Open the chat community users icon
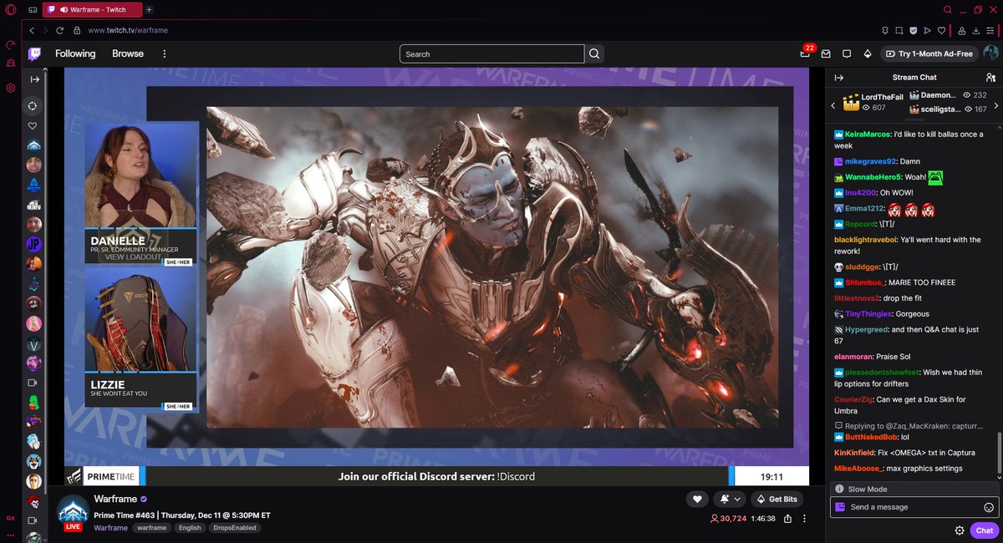1003x543 pixels. (x=990, y=77)
